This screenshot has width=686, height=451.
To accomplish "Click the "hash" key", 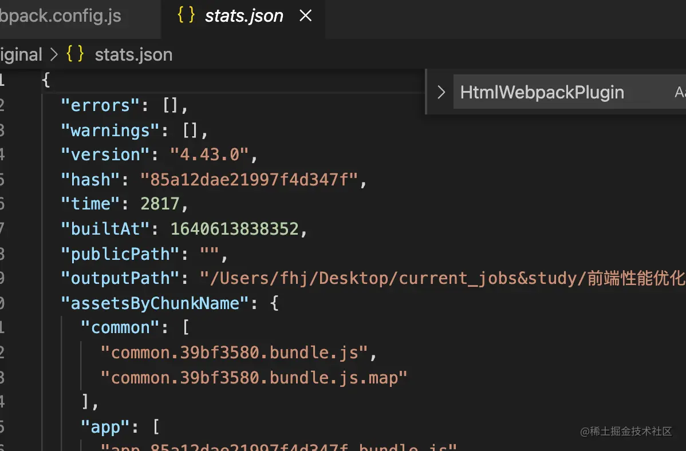I will coord(90,179).
